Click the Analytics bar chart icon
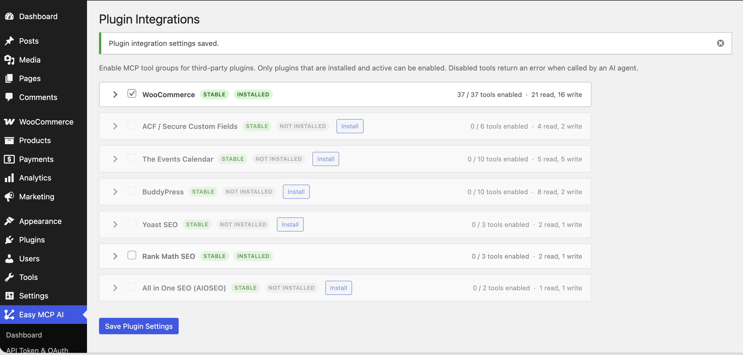The height and width of the screenshot is (355, 743). pyautogui.click(x=9, y=178)
